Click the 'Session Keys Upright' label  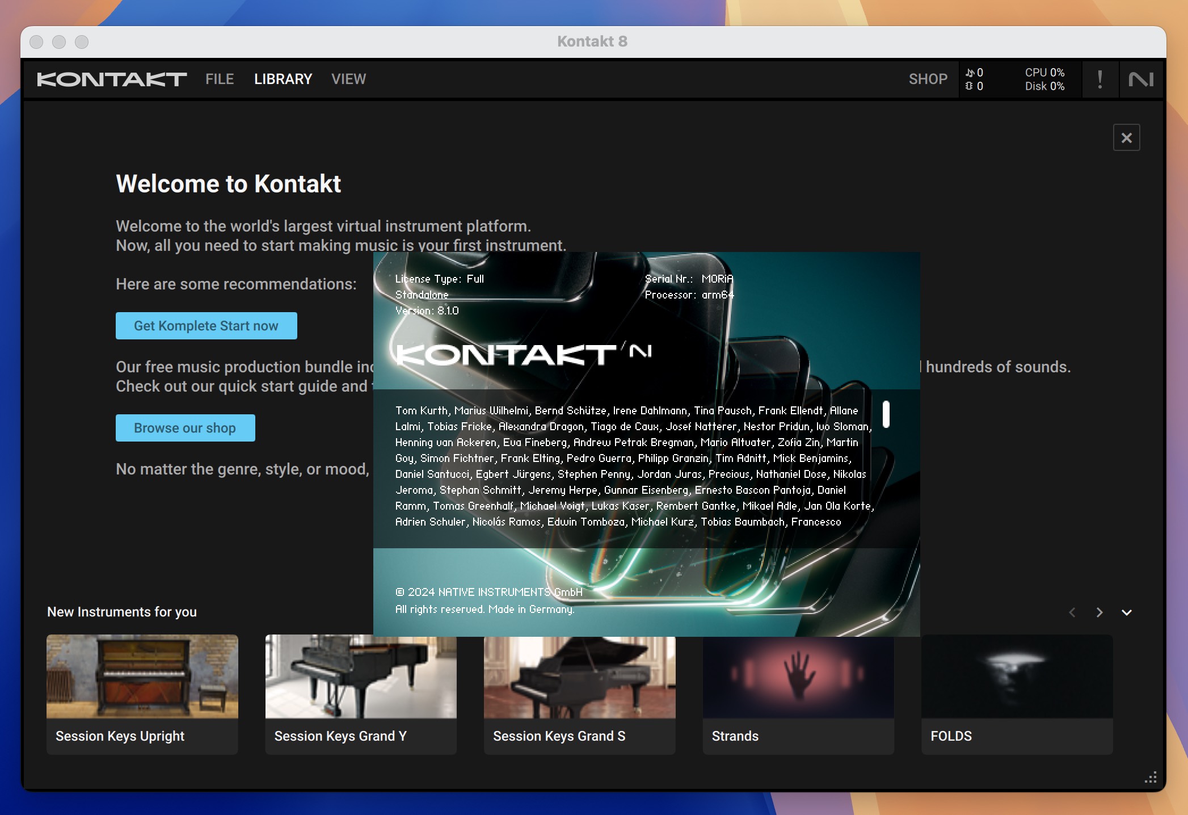(120, 736)
